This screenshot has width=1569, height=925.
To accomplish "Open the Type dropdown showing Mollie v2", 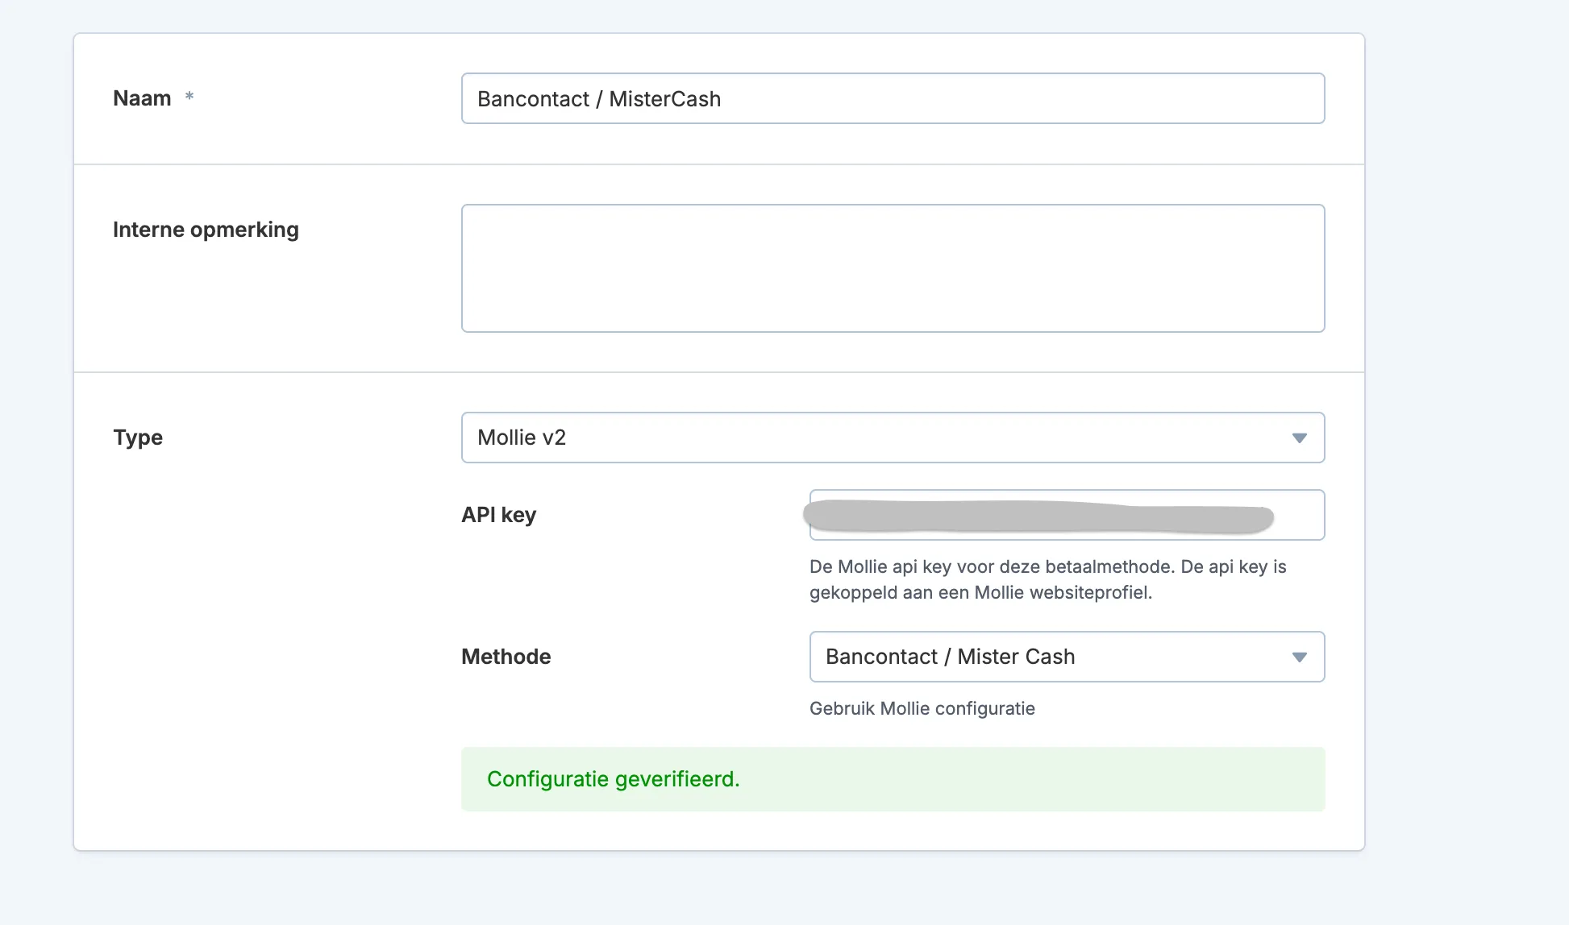I will tap(893, 438).
